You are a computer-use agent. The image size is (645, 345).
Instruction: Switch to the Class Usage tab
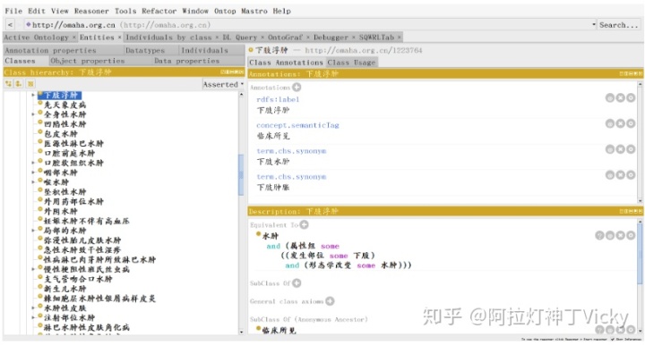(352, 63)
